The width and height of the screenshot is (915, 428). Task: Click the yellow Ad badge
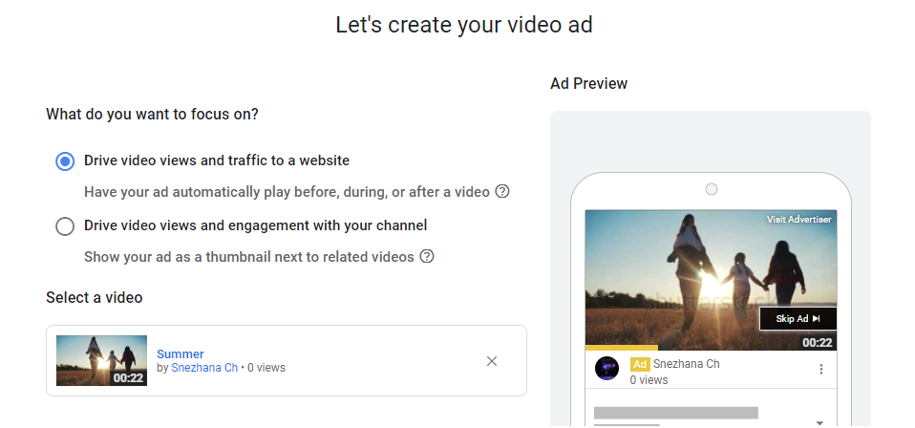pos(640,364)
